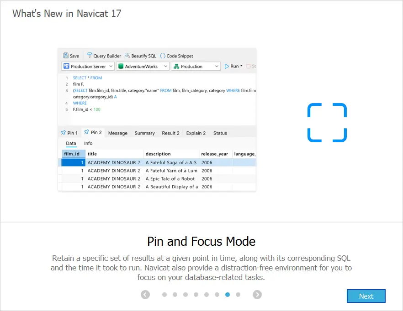Click the release_year column header

214,154
